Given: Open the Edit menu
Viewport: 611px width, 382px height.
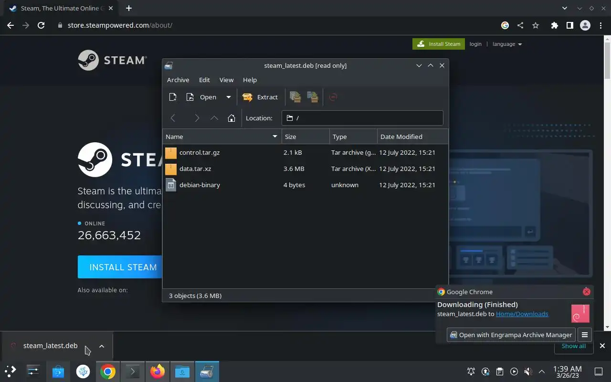Looking at the screenshot, I should point(204,80).
